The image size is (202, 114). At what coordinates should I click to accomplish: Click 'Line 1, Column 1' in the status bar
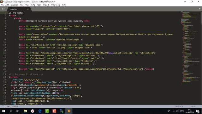(x=12, y=106)
